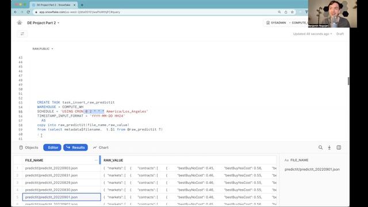368x207 pixels.
Task: Bookmark this page with the star icon
Action: [292, 12]
